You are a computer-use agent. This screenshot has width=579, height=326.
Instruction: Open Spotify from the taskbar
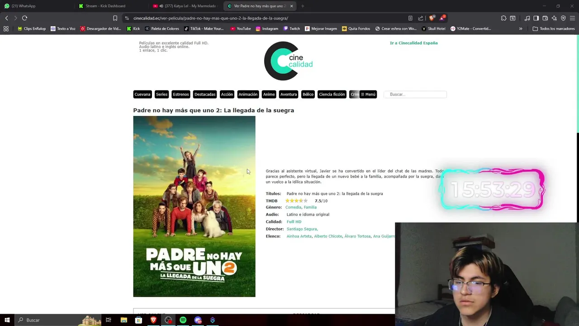tap(183, 320)
